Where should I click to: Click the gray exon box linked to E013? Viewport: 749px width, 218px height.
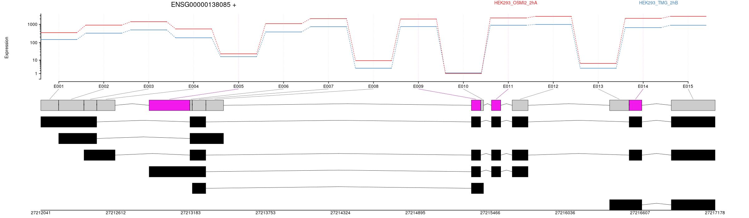point(619,105)
